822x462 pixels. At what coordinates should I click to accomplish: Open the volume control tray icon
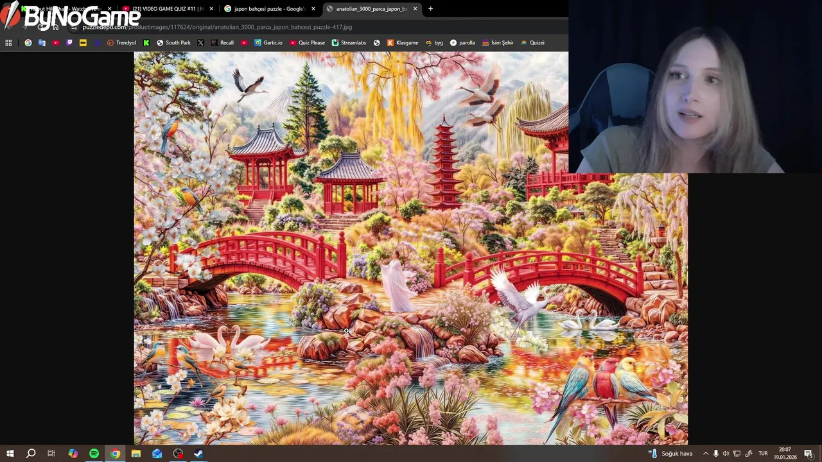pos(726,454)
